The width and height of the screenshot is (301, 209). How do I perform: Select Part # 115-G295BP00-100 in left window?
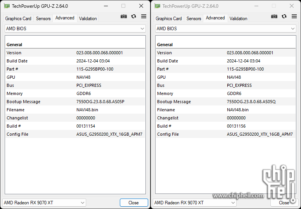[x=95, y=69]
